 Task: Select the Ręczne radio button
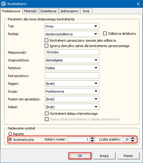click(10, 134)
